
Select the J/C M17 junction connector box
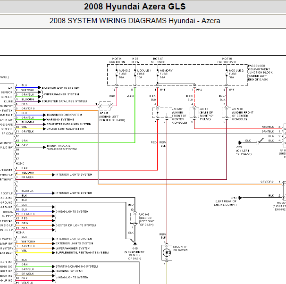coord(162,113)
